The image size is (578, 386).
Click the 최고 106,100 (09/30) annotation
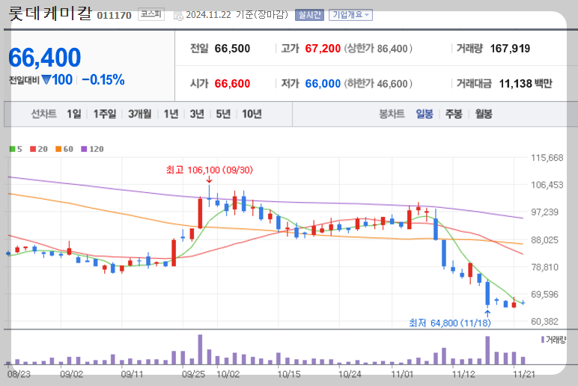(x=210, y=170)
